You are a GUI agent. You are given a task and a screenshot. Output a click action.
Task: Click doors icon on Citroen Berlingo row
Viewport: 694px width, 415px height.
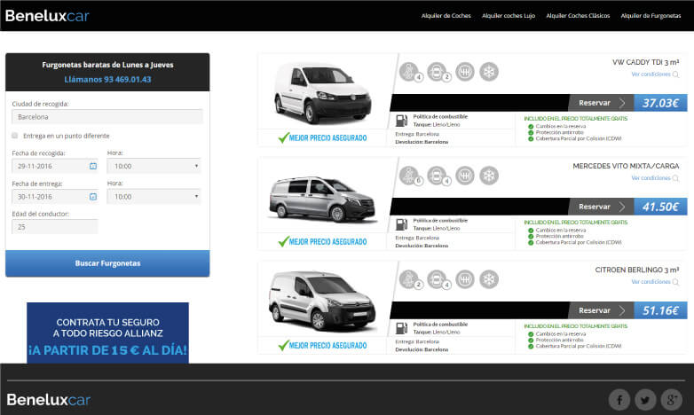(x=438, y=279)
